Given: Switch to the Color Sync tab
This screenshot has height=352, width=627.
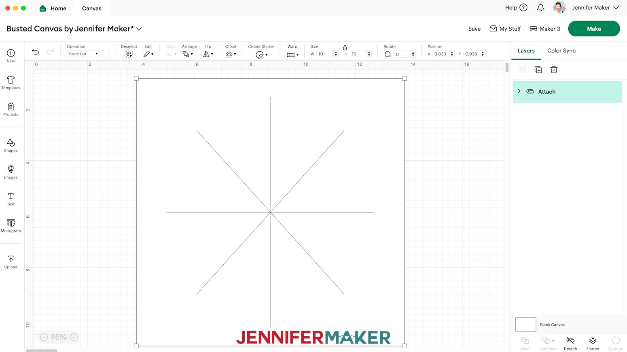Looking at the screenshot, I should [x=561, y=51].
